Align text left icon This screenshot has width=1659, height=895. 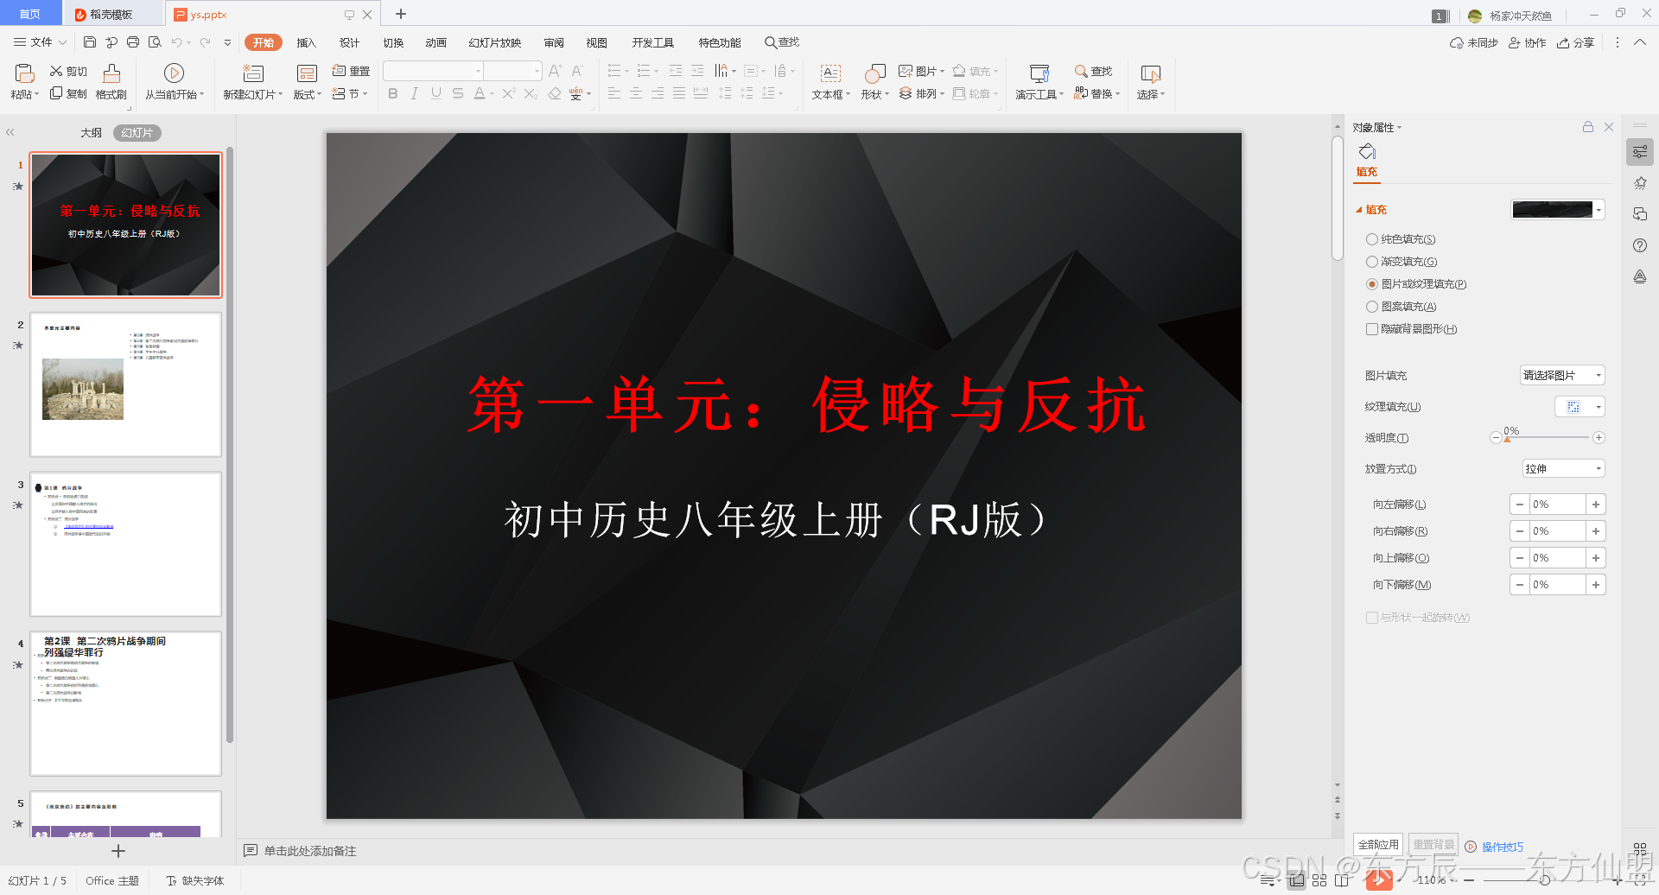[x=614, y=93]
